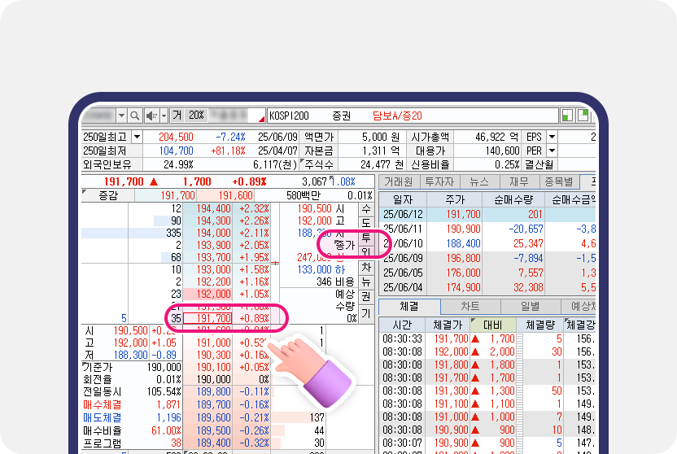
Task: Open the stock code dropdown arrow
Action: click(x=121, y=116)
